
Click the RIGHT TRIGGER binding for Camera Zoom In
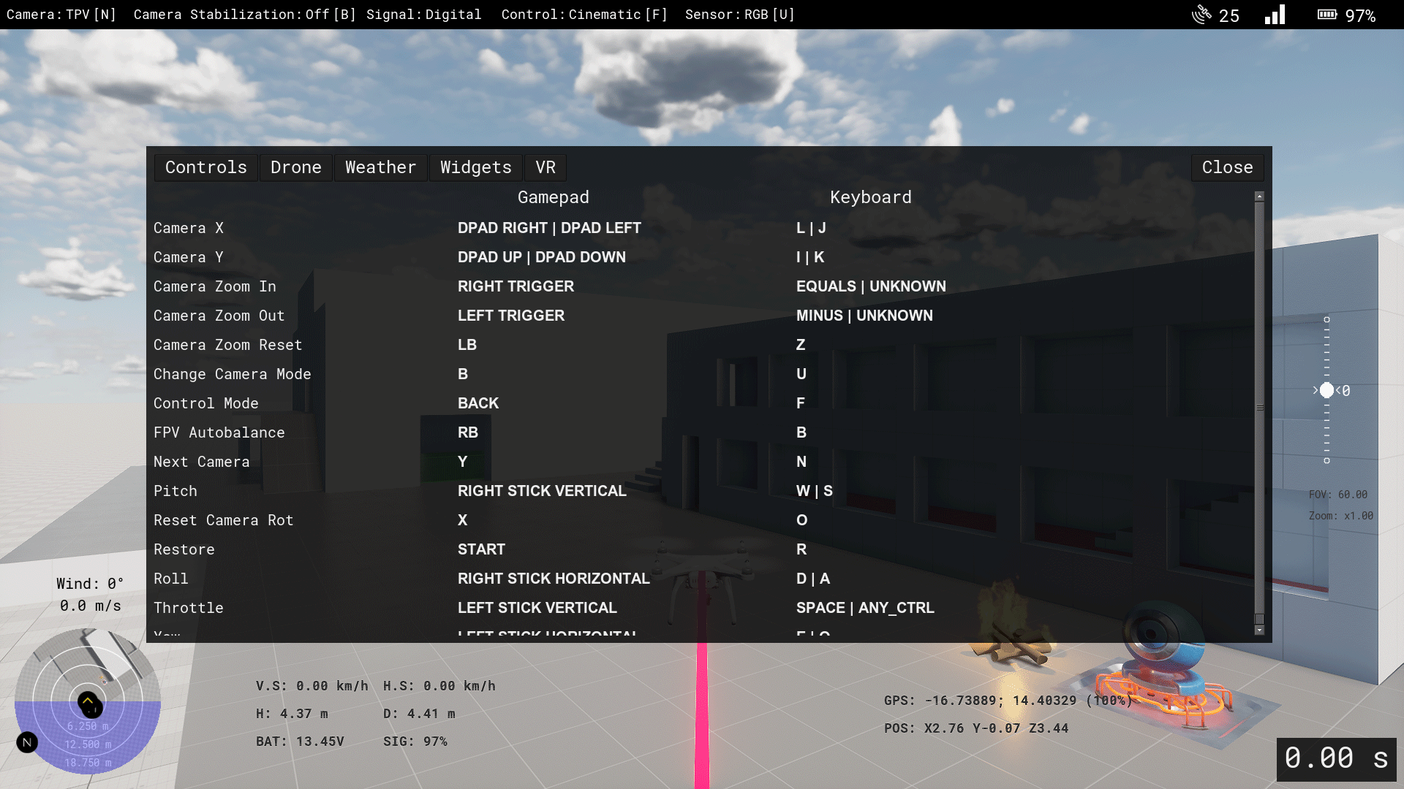[516, 286]
